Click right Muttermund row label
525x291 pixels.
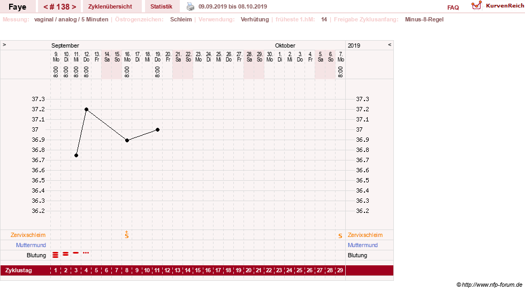363,245
